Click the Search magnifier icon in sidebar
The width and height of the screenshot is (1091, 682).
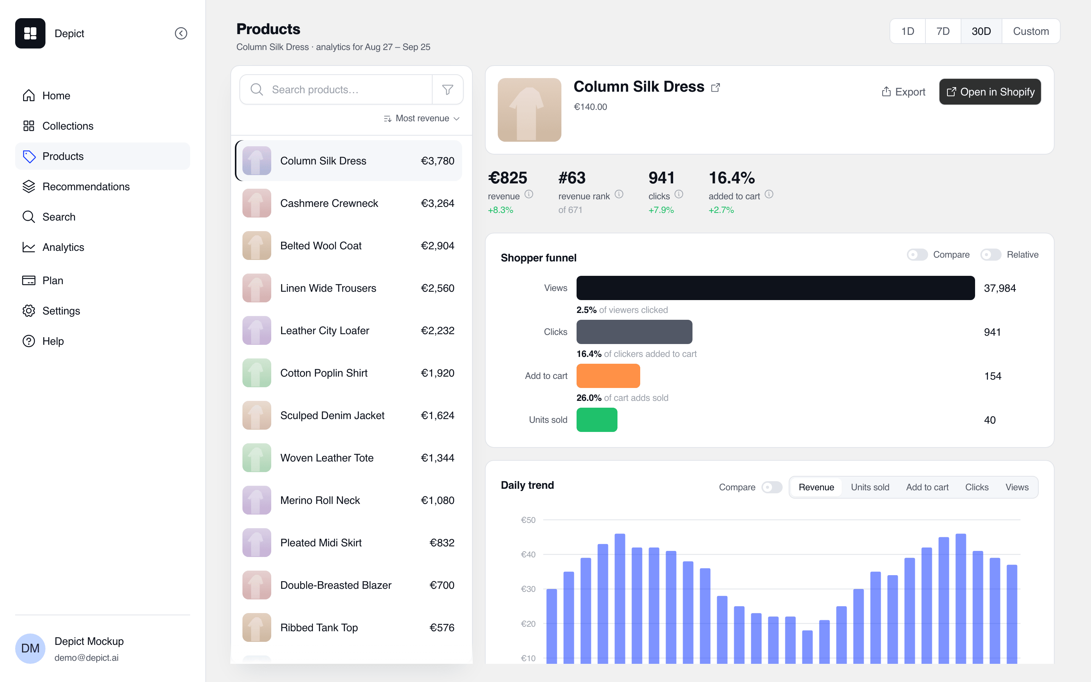(x=29, y=216)
